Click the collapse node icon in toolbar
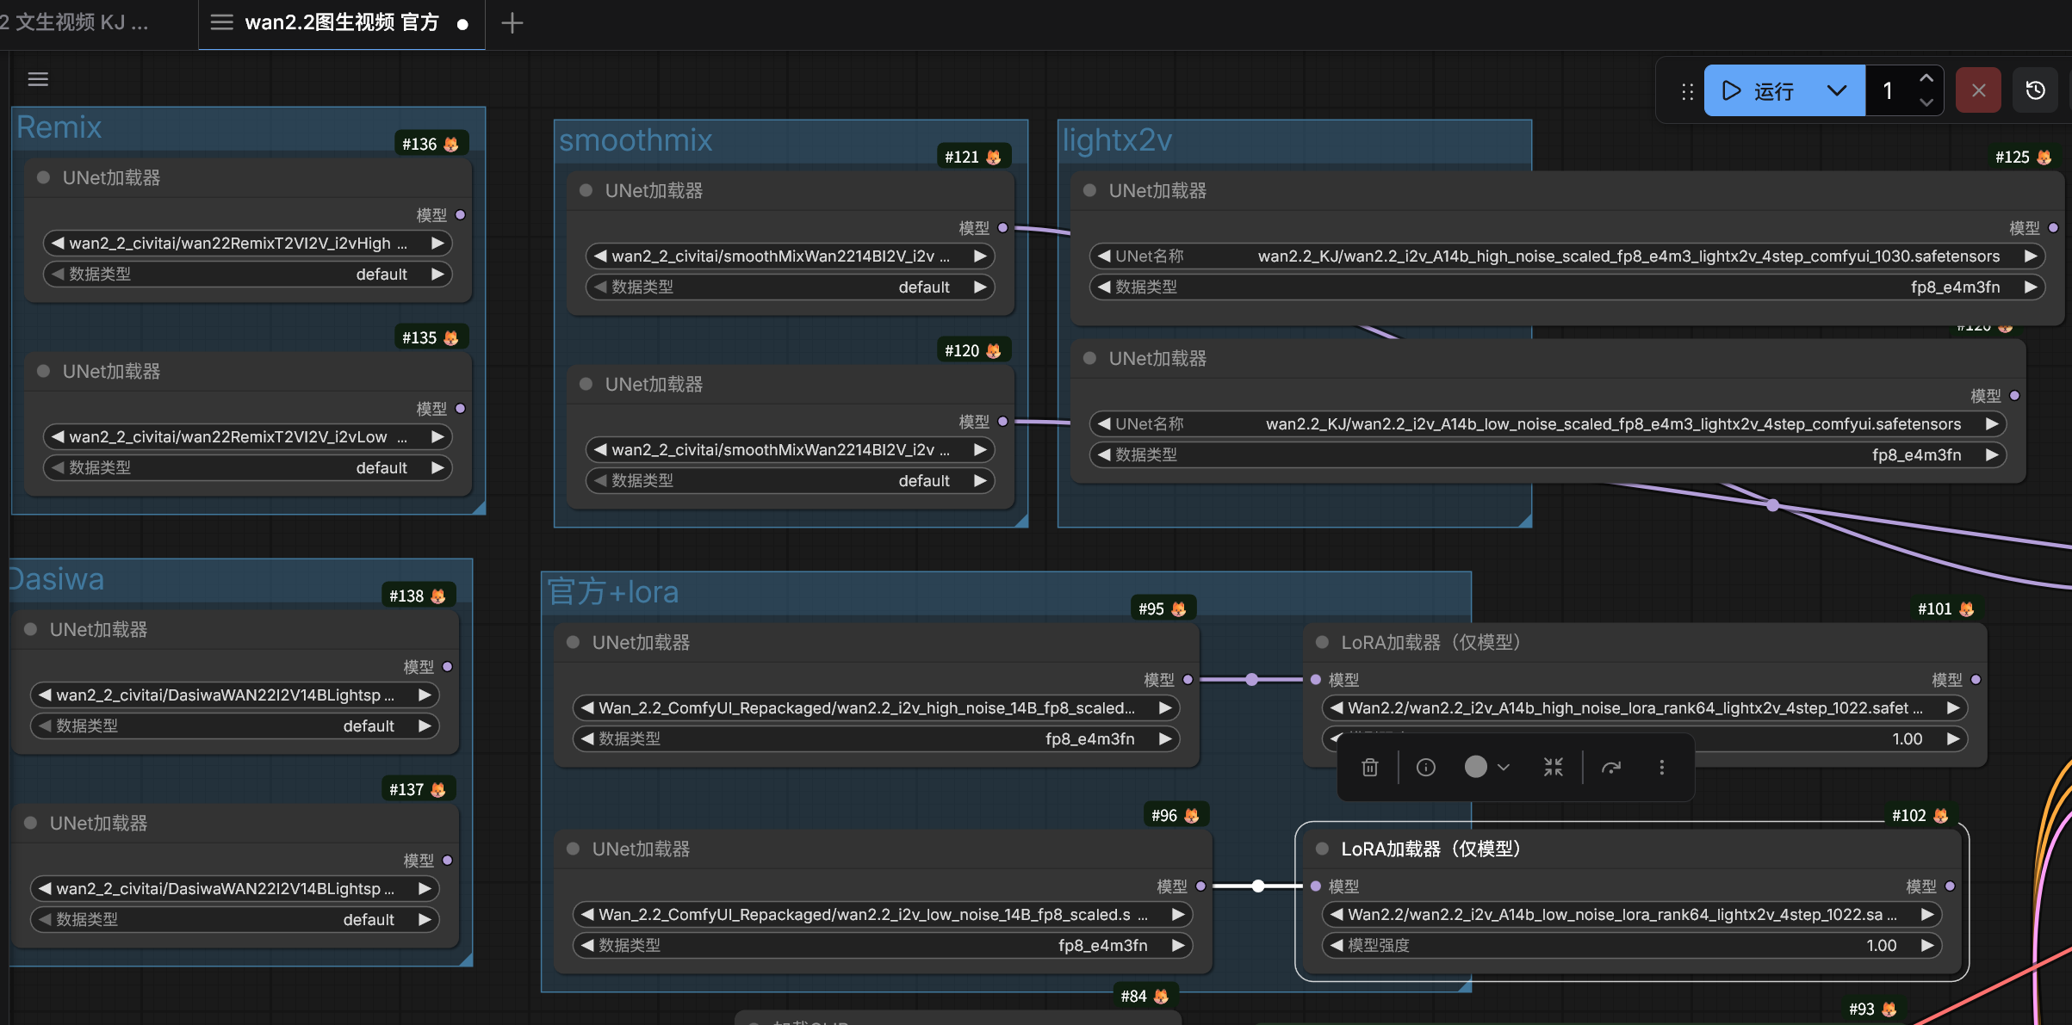Viewport: 2072px width, 1025px height. pyautogui.click(x=1553, y=767)
